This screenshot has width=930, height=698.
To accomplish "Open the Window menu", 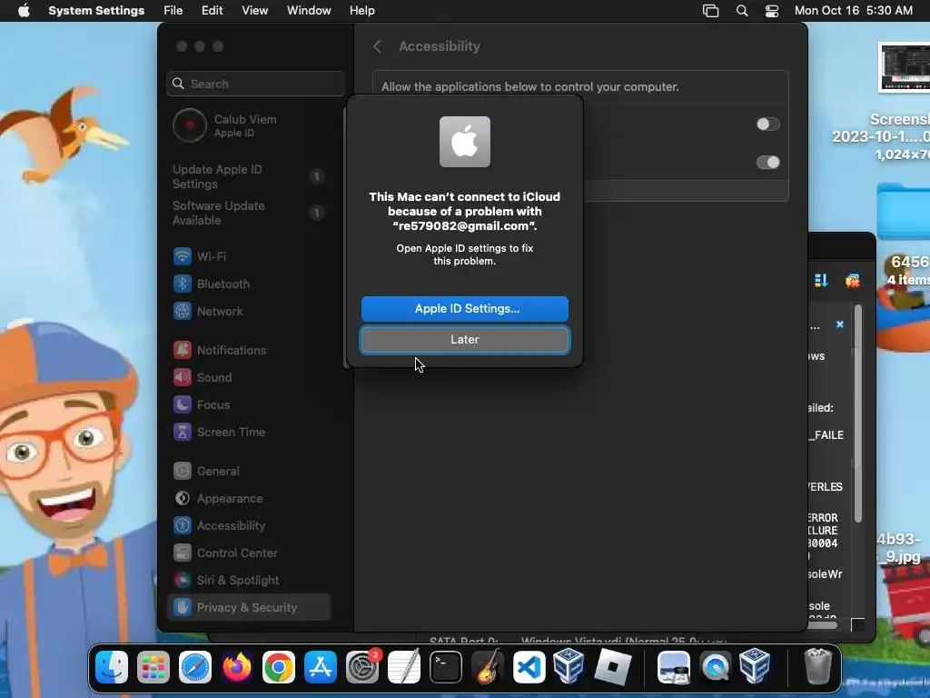I will coord(309,10).
